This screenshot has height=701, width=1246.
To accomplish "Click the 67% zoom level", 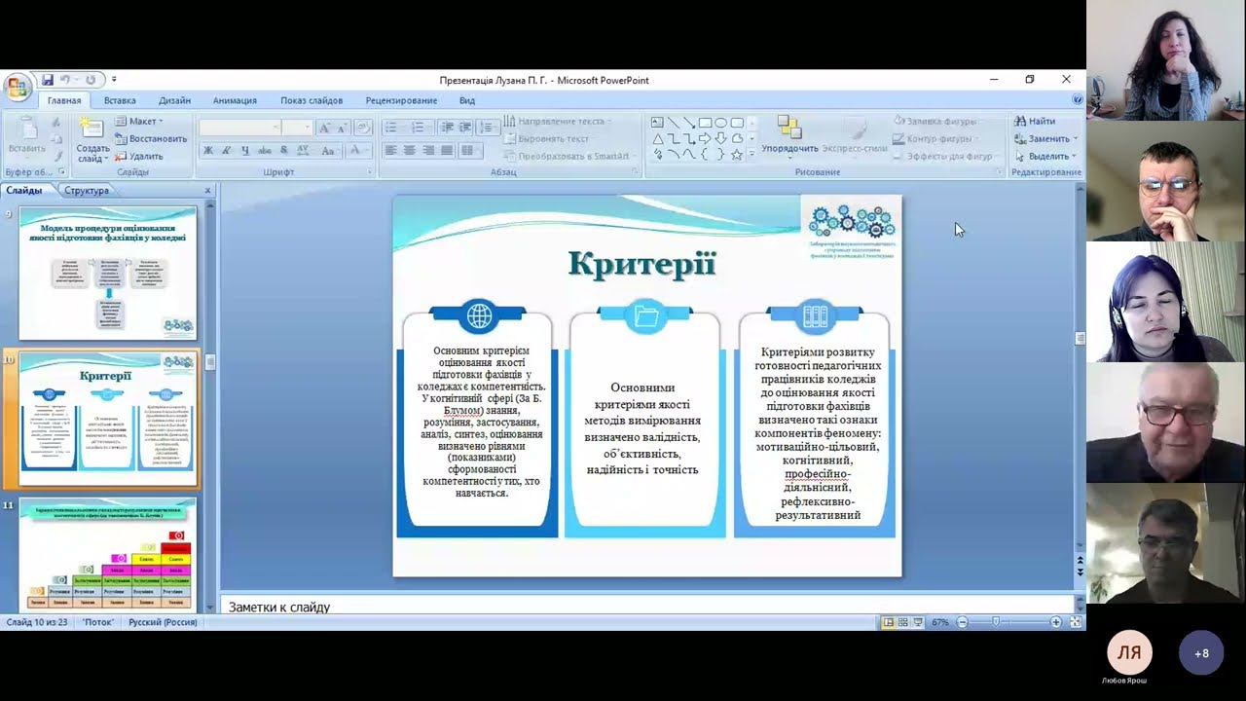I will click(940, 622).
